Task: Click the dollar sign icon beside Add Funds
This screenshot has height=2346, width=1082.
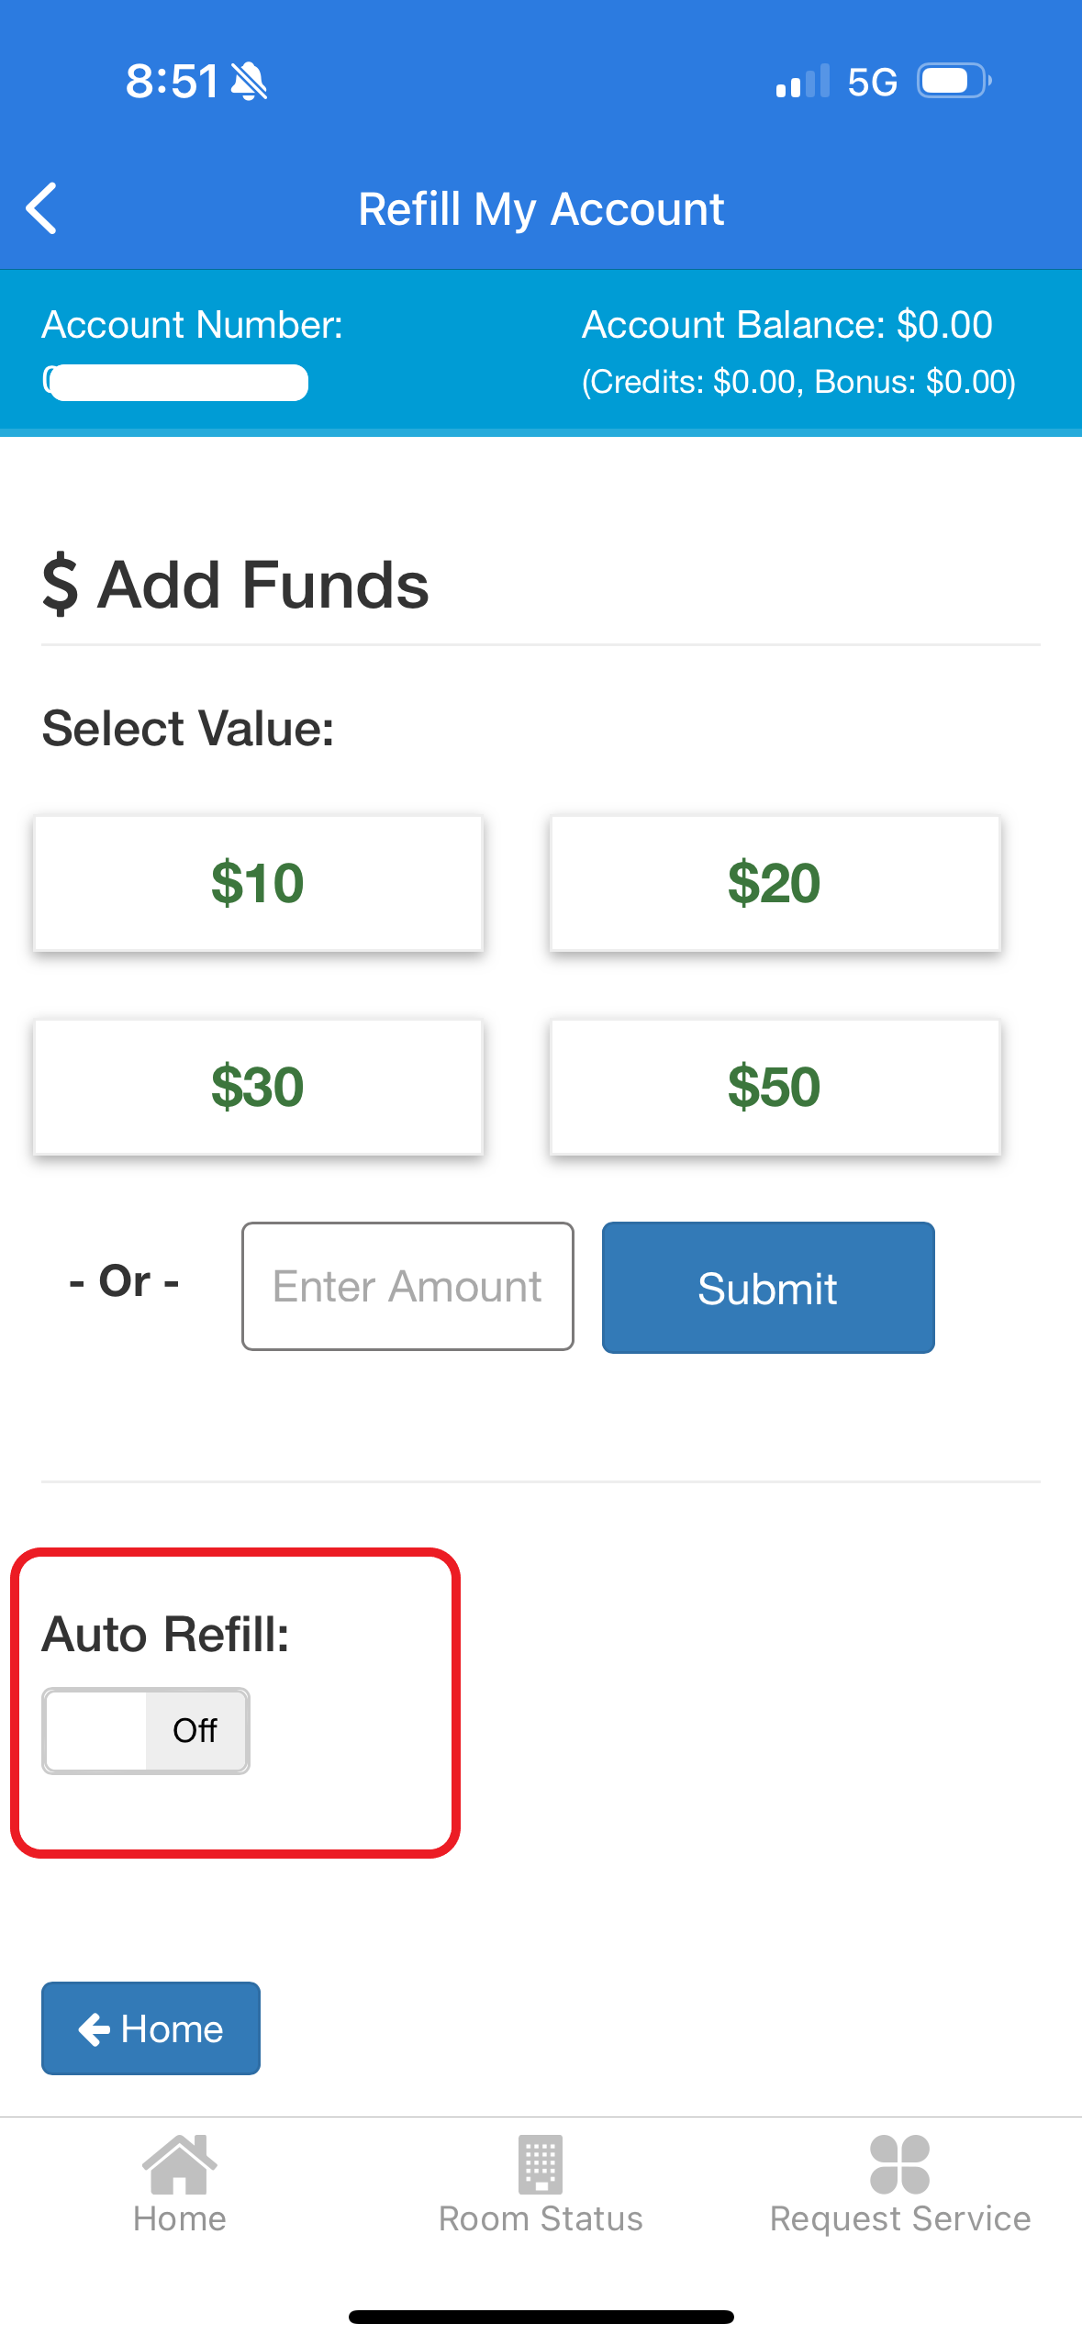Action: (x=61, y=585)
